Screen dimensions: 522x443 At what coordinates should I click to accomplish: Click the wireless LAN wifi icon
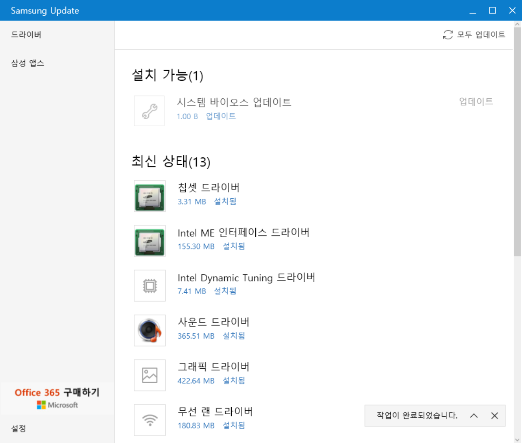click(150, 420)
